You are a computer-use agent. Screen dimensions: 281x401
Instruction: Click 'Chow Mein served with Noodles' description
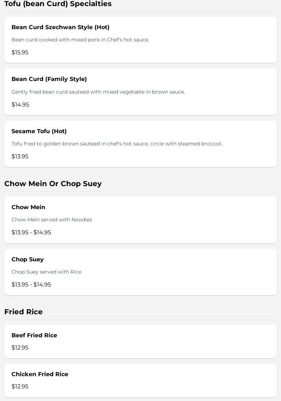tap(52, 220)
